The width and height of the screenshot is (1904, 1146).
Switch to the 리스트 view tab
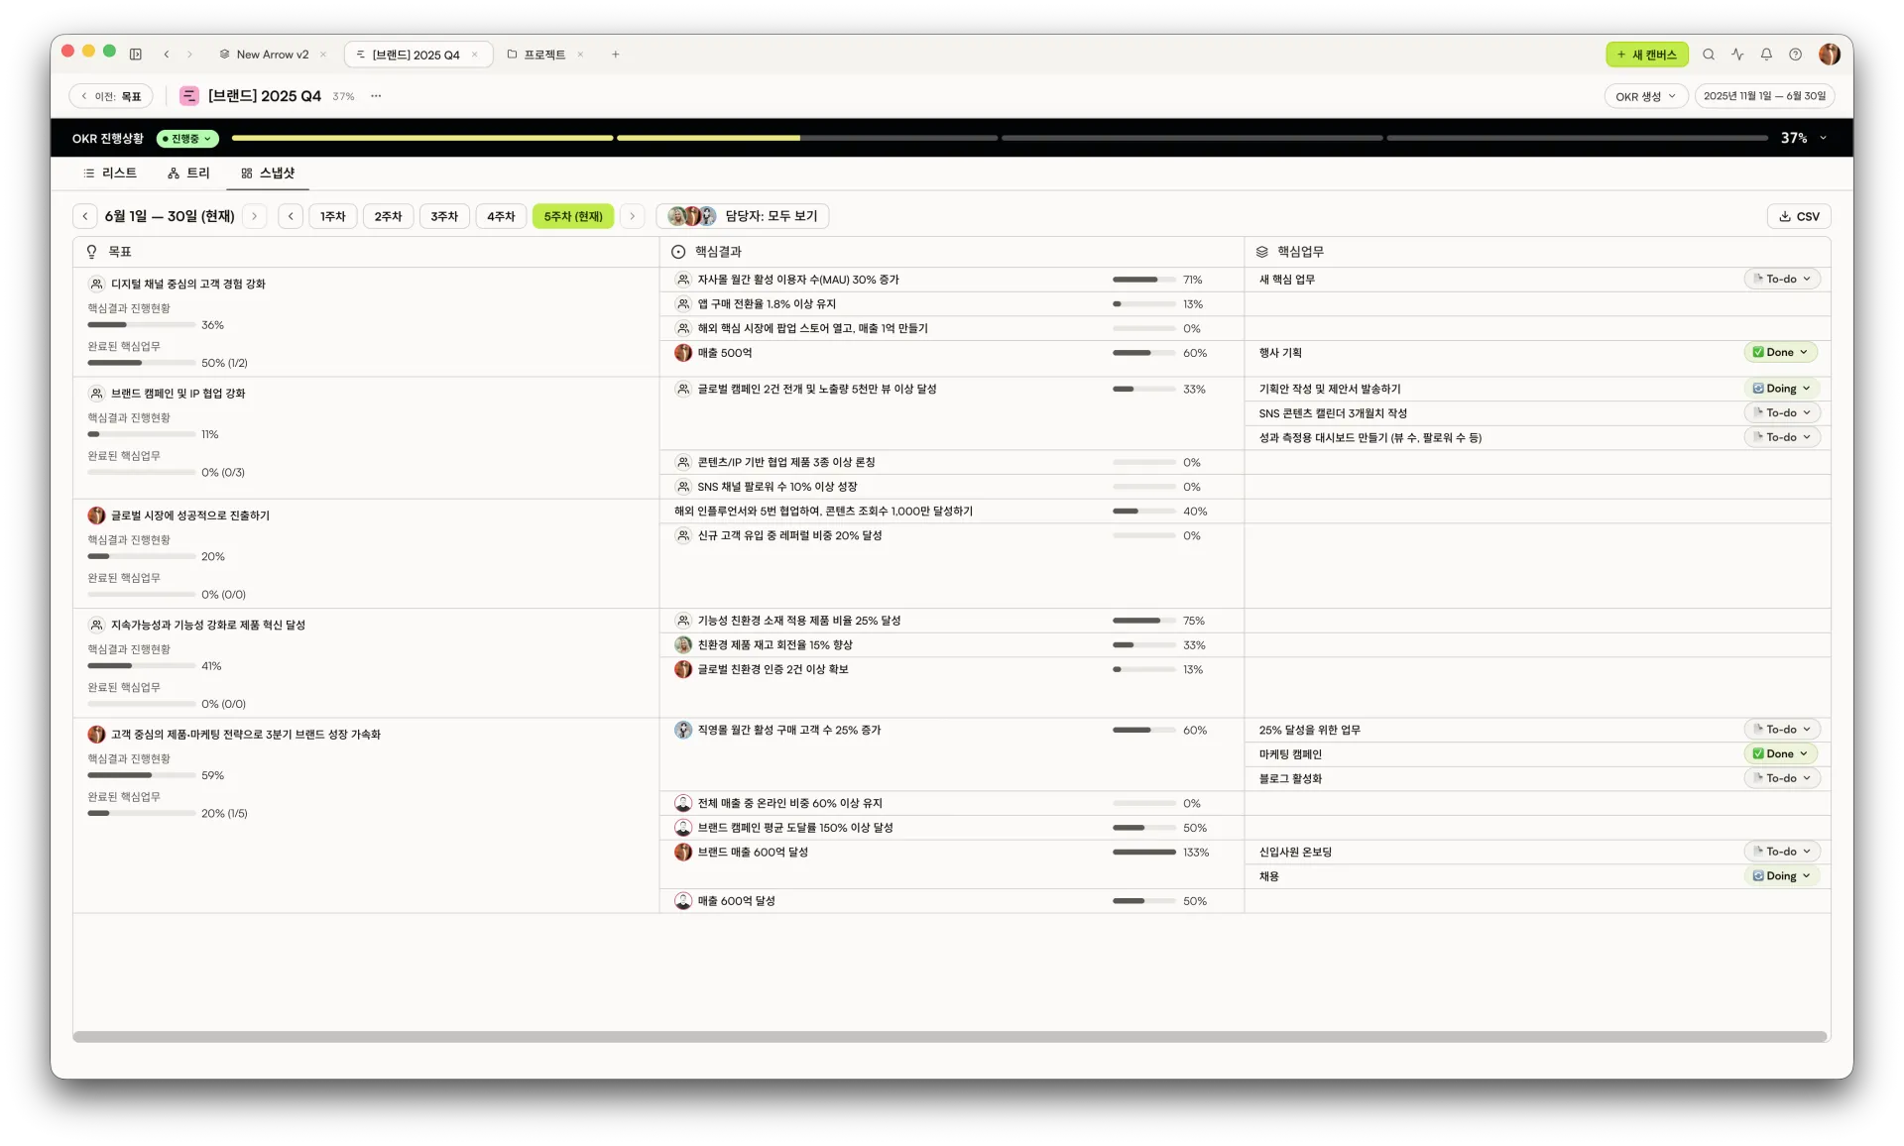coord(110,173)
